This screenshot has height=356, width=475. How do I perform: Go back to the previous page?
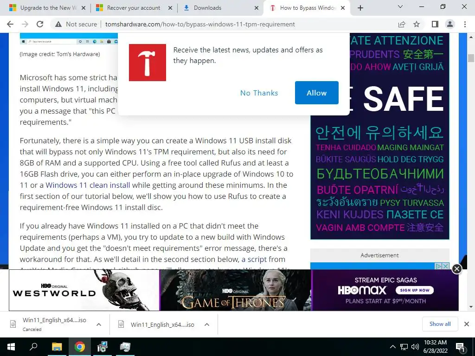pyautogui.click(x=10, y=24)
